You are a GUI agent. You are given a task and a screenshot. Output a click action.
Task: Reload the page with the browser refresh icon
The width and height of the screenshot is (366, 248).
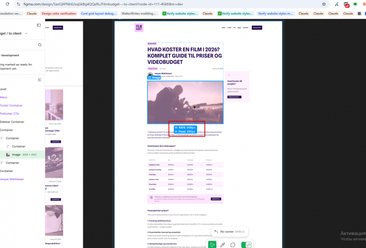[7, 4]
